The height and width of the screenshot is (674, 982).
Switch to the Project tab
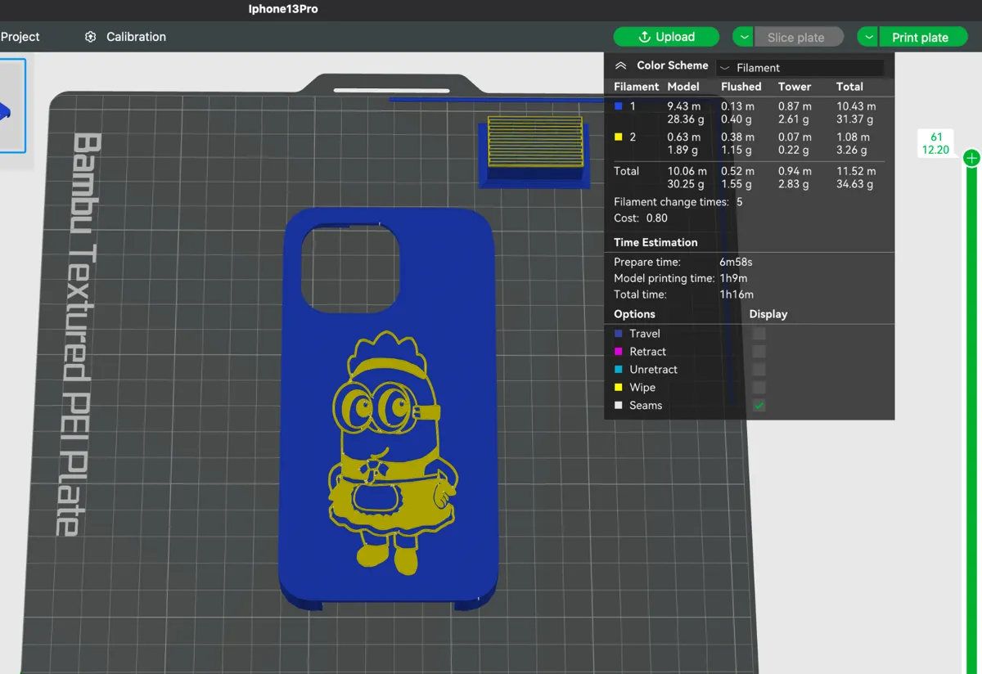click(20, 37)
